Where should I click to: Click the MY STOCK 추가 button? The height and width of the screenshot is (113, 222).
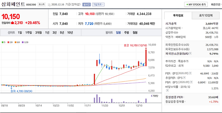click(x=196, y=4)
